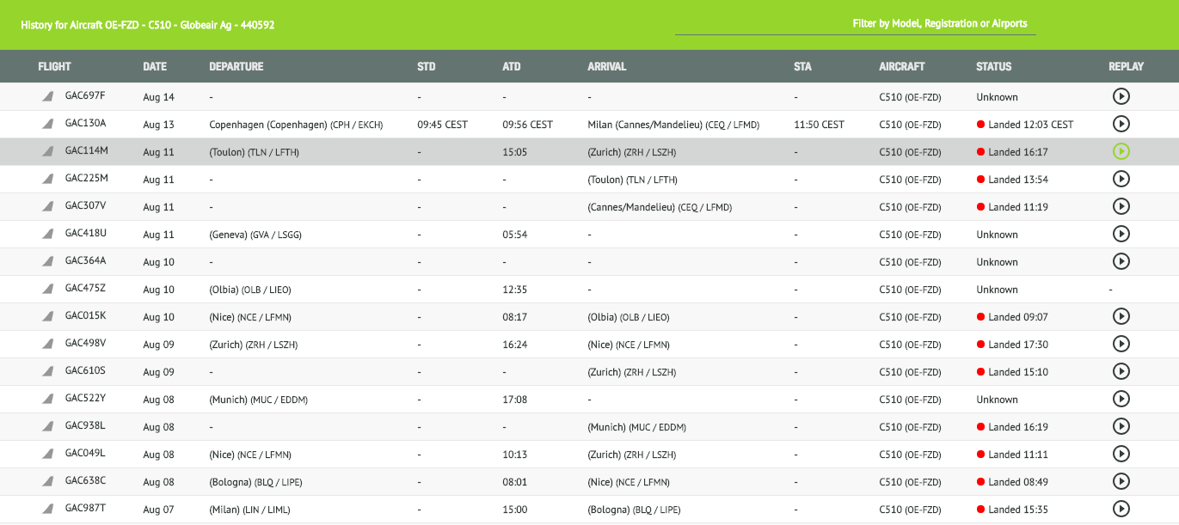Sort by the AIRCRAFT column header
This screenshot has width=1179, height=525.
902,66
